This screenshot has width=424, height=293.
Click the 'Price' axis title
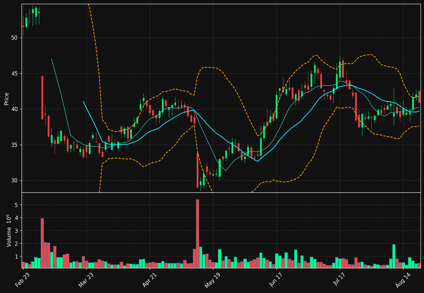point(7,98)
